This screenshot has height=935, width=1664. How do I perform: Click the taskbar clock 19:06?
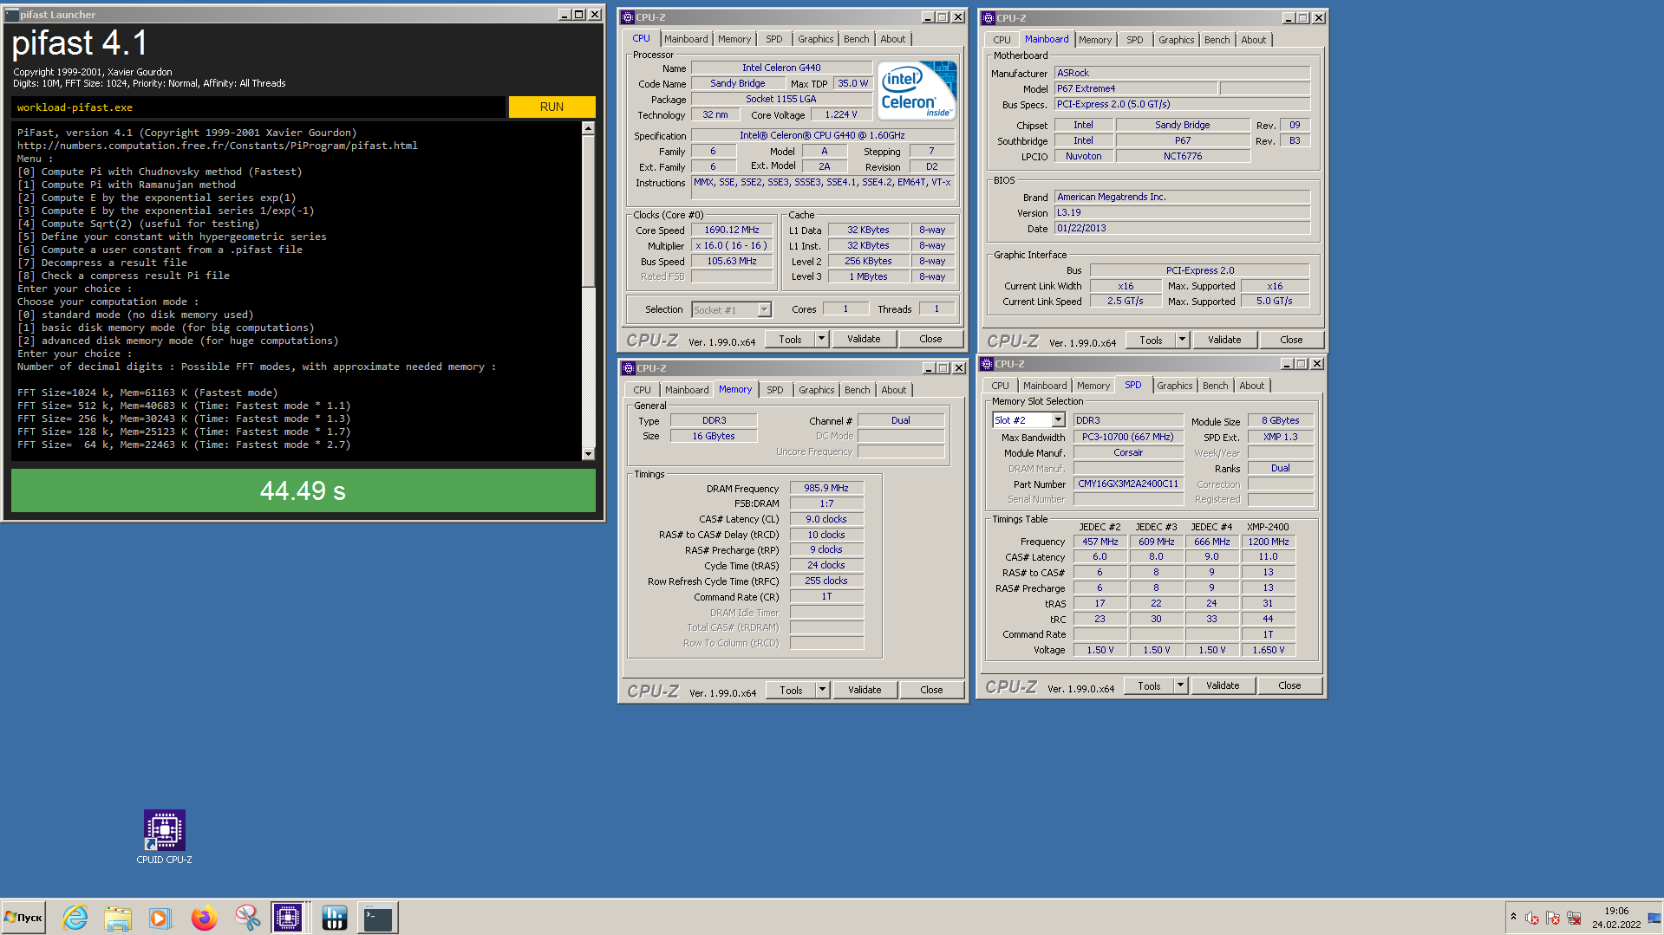(x=1616, y=911)
